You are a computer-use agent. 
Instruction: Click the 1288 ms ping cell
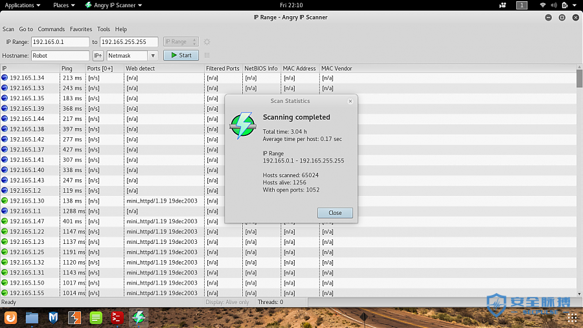point(73,211)
